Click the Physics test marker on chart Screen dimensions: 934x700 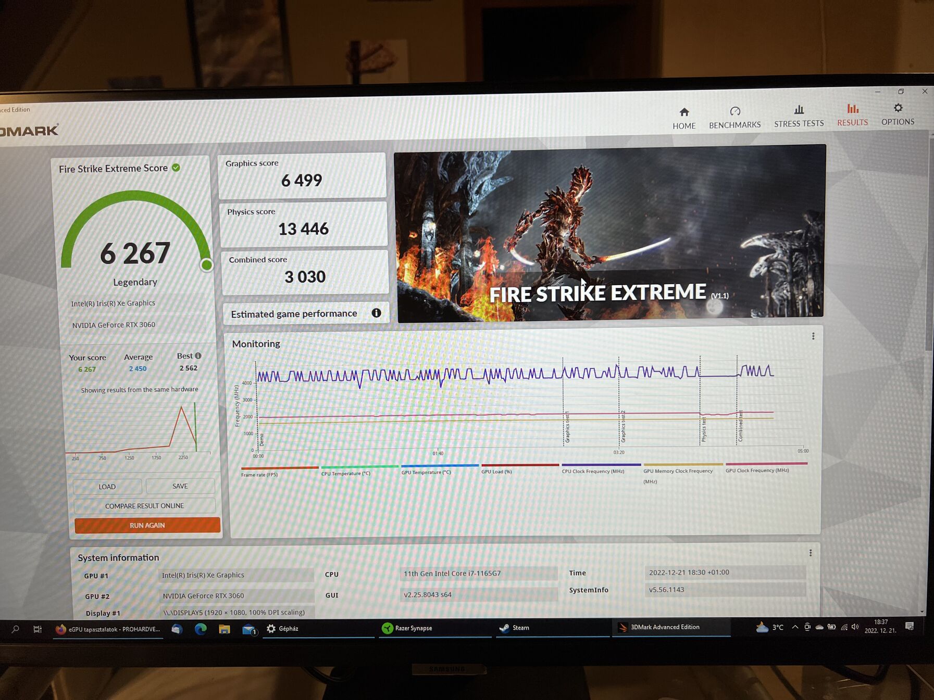coord(704,429)
